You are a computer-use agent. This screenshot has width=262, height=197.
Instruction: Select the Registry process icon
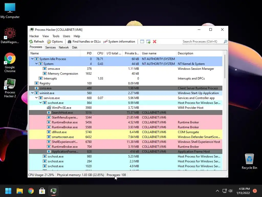[x=36, y=83]
